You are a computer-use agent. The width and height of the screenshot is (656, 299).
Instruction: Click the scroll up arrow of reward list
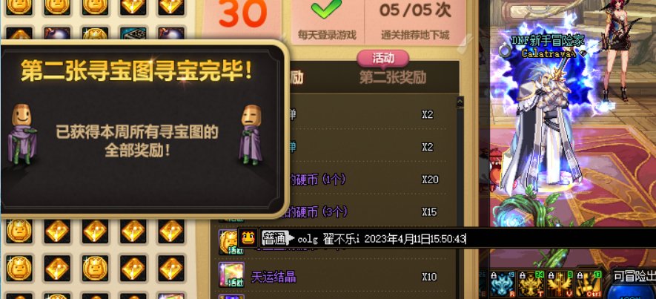pyautogui.click(x=460, y=102)
